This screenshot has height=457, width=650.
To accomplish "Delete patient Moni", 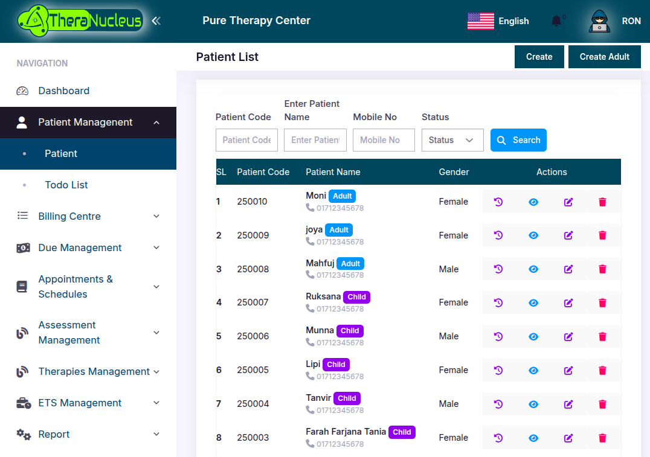I will tap(603, 202).
